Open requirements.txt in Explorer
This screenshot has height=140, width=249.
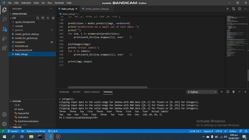[x=23, y=50]
